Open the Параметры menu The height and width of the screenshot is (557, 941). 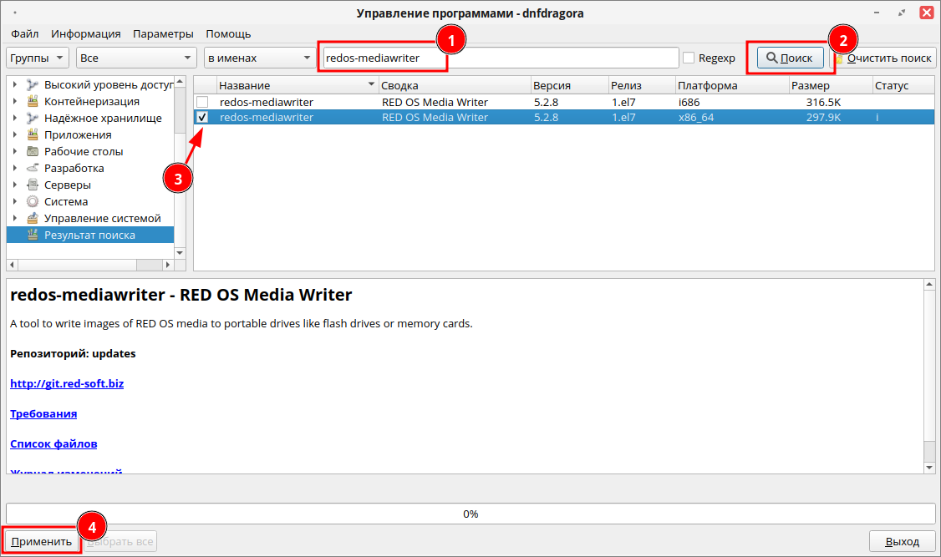(x=163, y=34)
